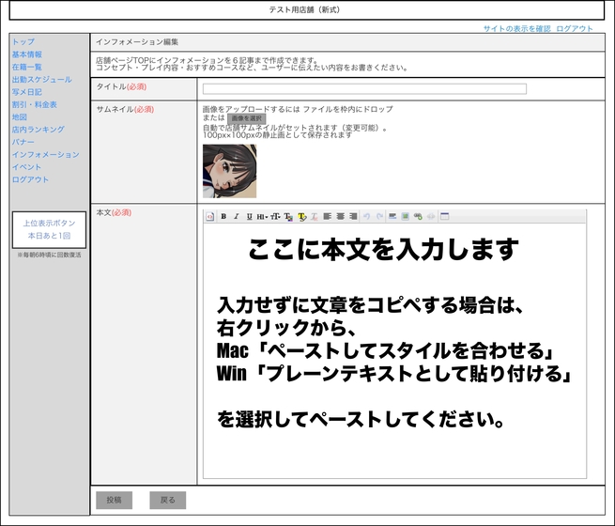The height and width of the screenshot is (526, 615).
Task: Align text right in the editor
Action: point(353,216)
